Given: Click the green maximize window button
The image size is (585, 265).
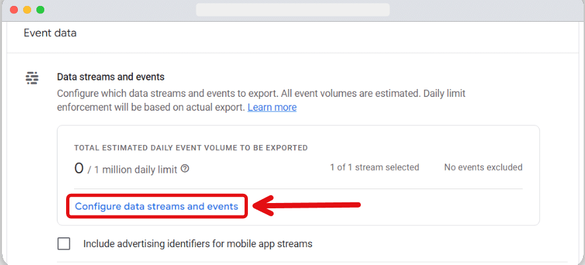Looking at the screenshot, I should (x=40, y=10).
